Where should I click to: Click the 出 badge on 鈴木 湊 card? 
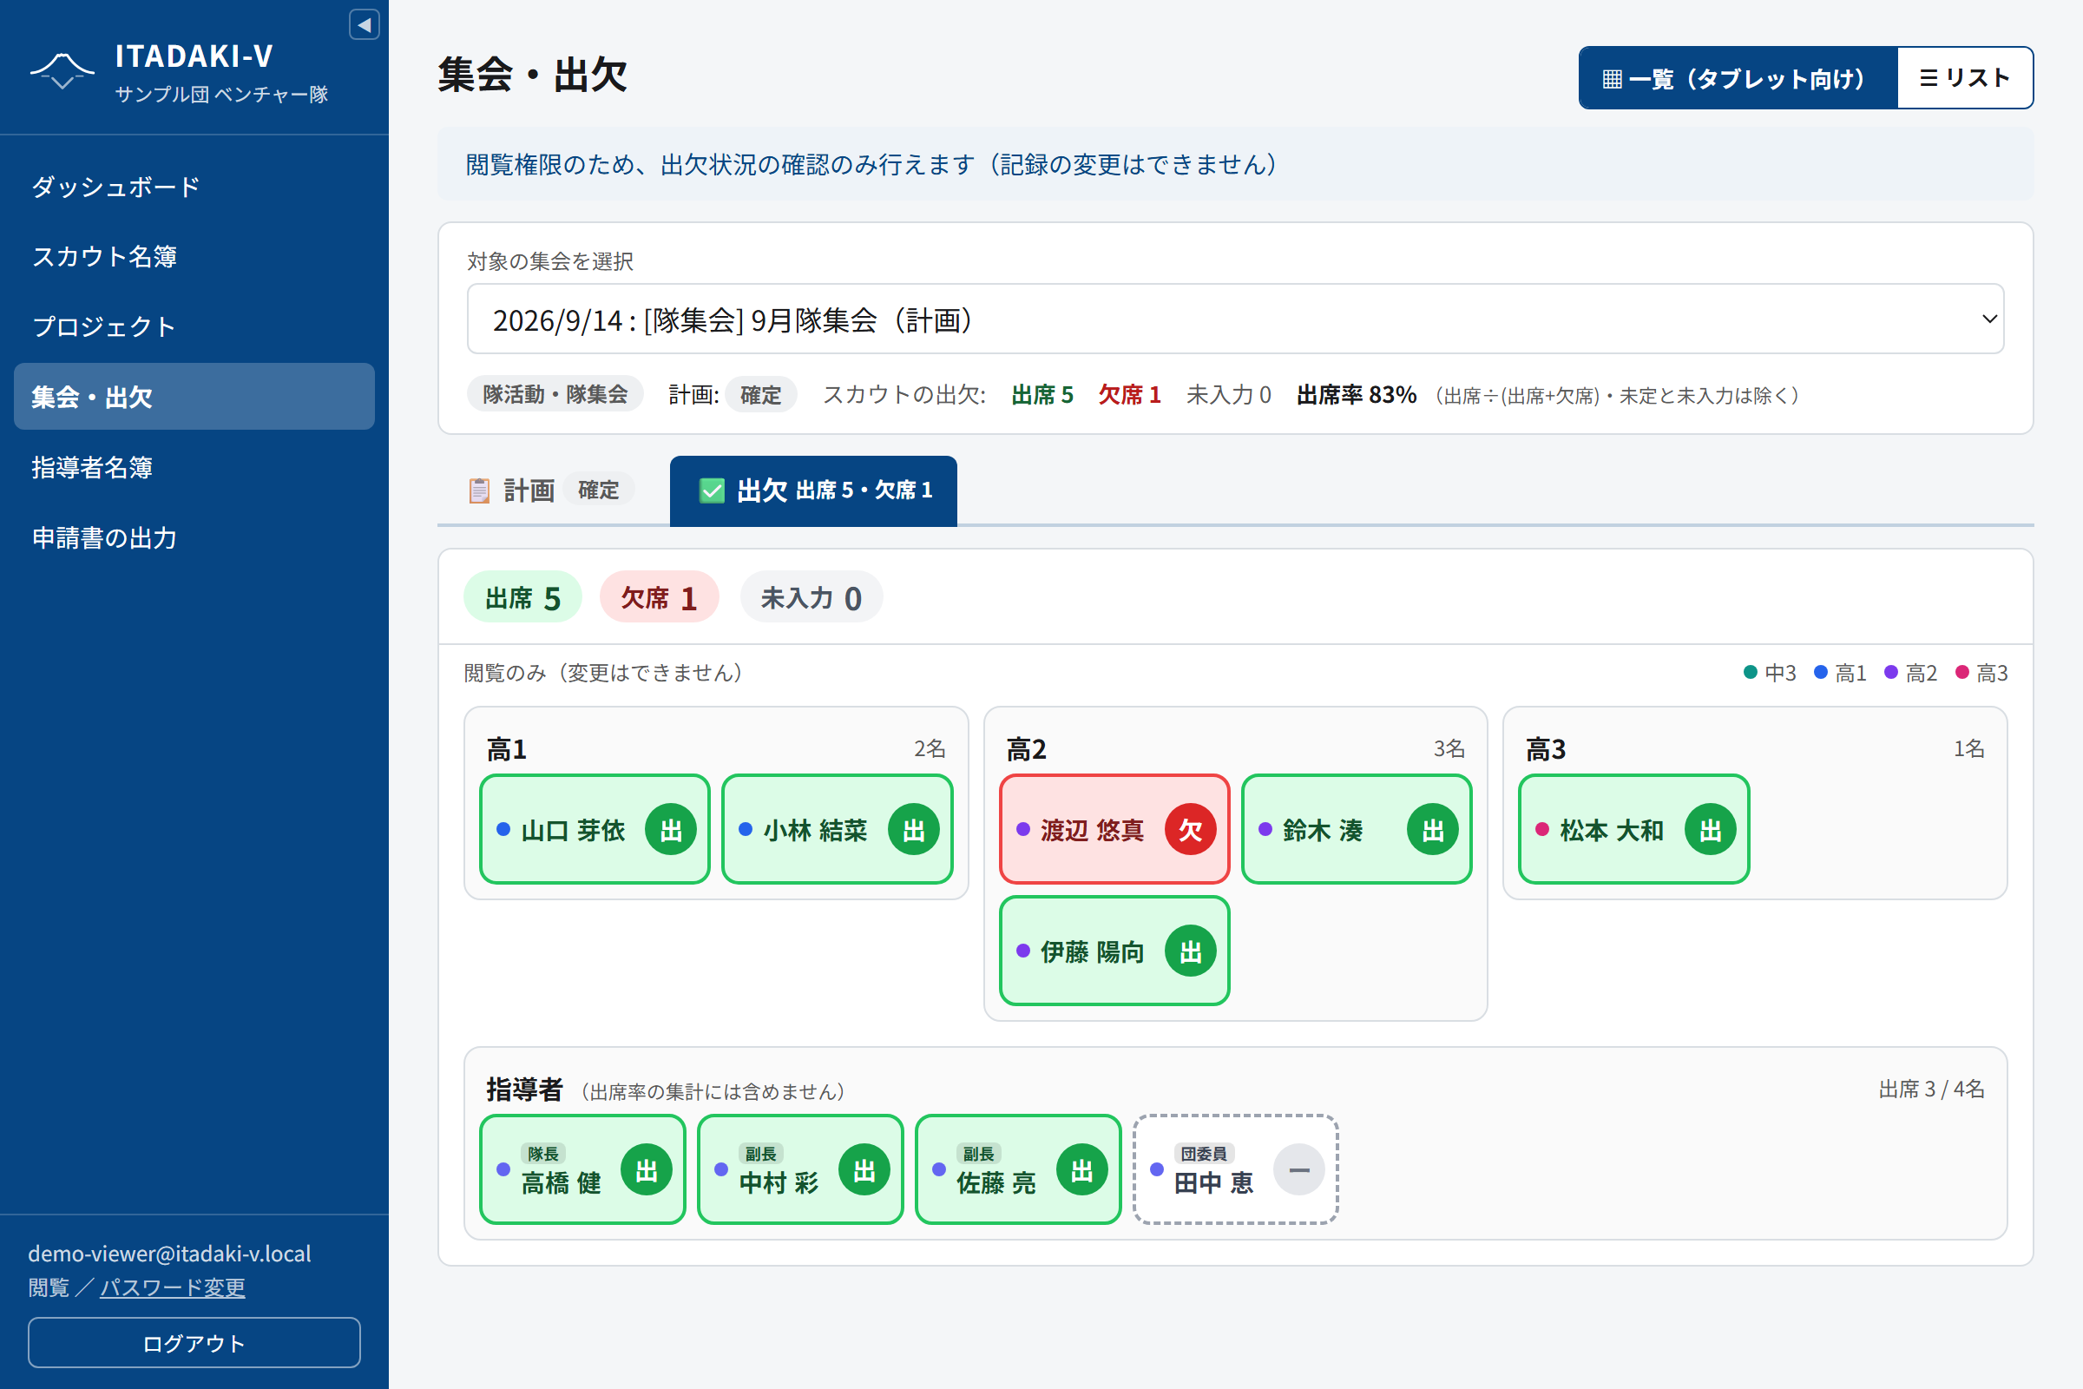click(x=1433, y=829)
